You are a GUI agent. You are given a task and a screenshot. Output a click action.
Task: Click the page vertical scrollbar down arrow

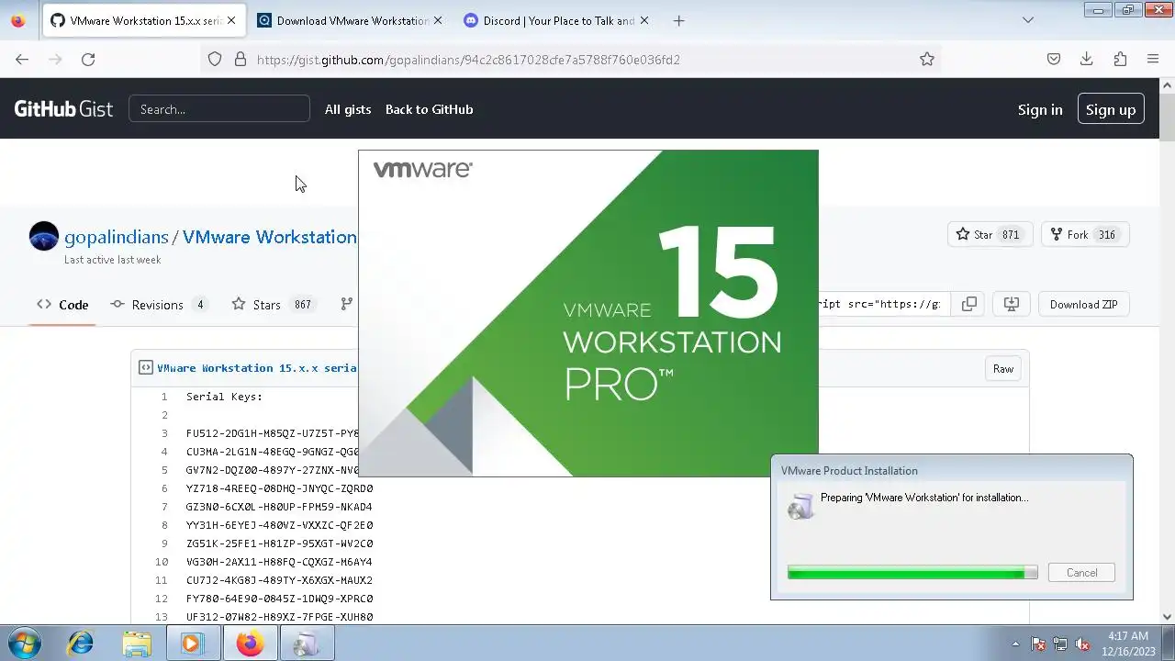tap(1168, 617)
